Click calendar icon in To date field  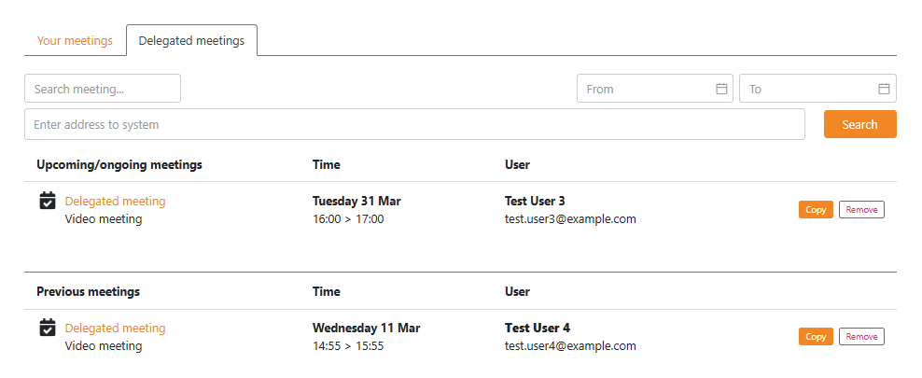tap(884, 89)
